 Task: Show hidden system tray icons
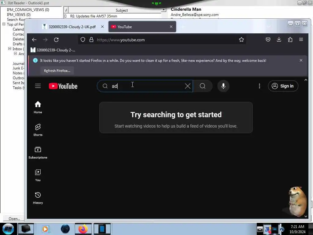coord(260,229)
